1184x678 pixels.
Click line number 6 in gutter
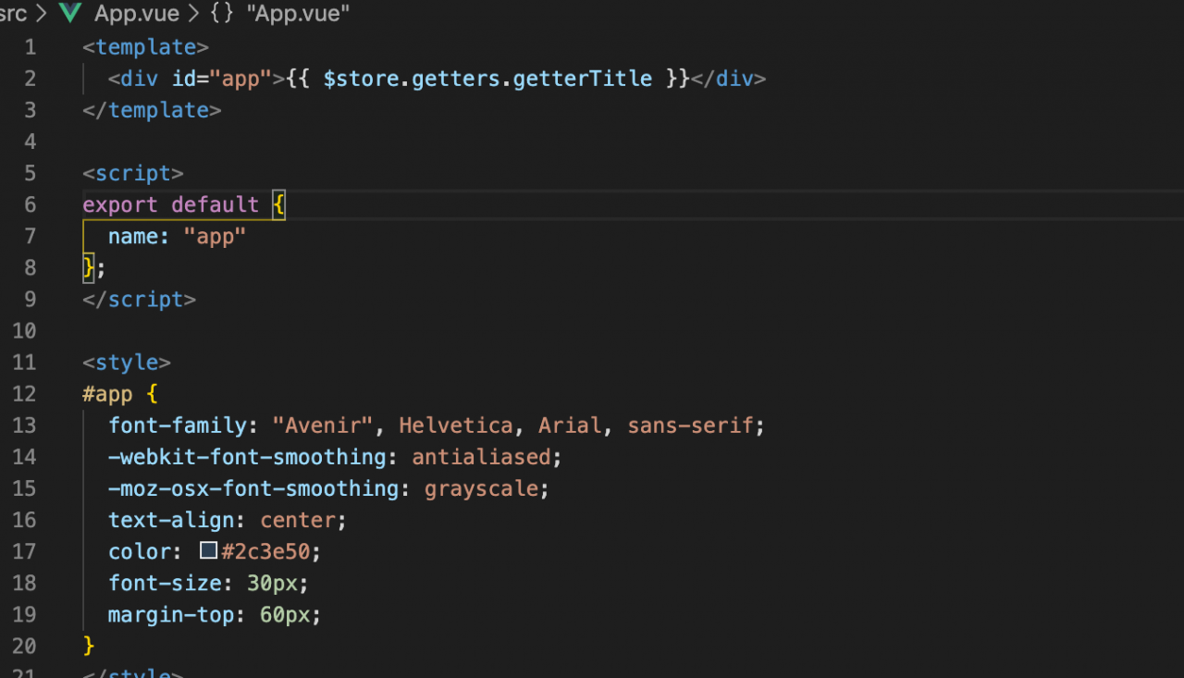click(x=31, y=204)
